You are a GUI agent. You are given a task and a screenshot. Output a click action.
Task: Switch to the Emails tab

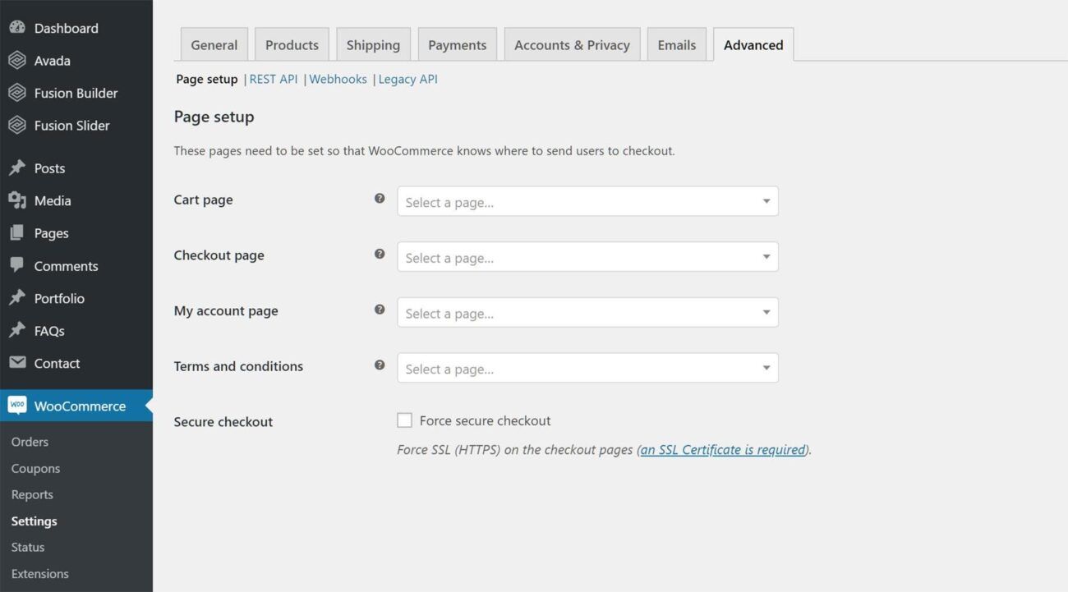(676, 44)
